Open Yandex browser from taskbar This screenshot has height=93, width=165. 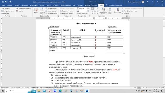49,91
